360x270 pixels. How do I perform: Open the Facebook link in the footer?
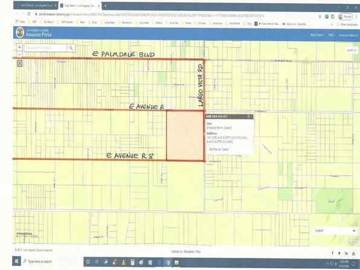[332, 253]
